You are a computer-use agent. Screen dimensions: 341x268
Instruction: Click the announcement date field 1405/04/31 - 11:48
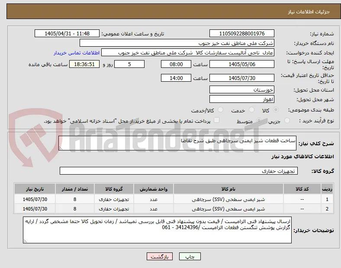[67, 33]
